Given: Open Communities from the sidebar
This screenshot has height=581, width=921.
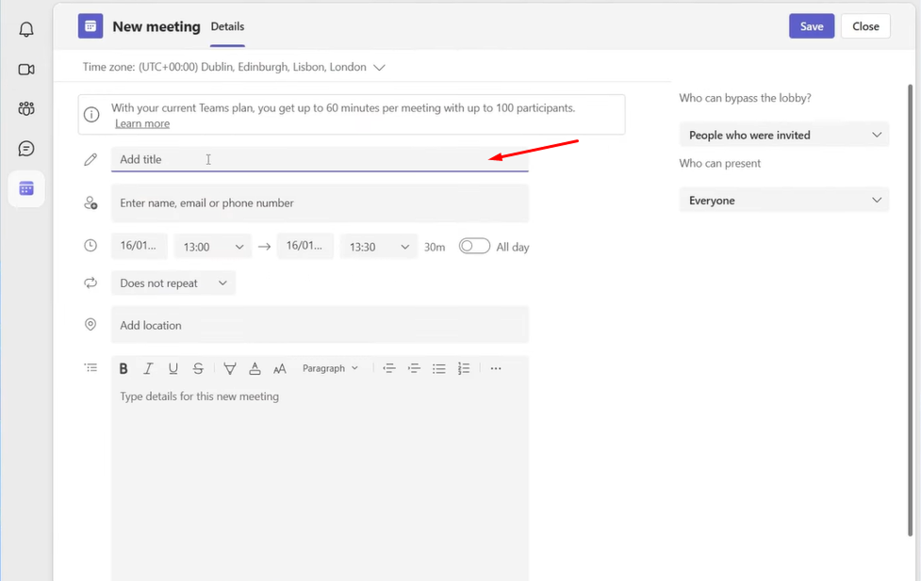Looking at the screenshot, I should (x=26, y=109).
